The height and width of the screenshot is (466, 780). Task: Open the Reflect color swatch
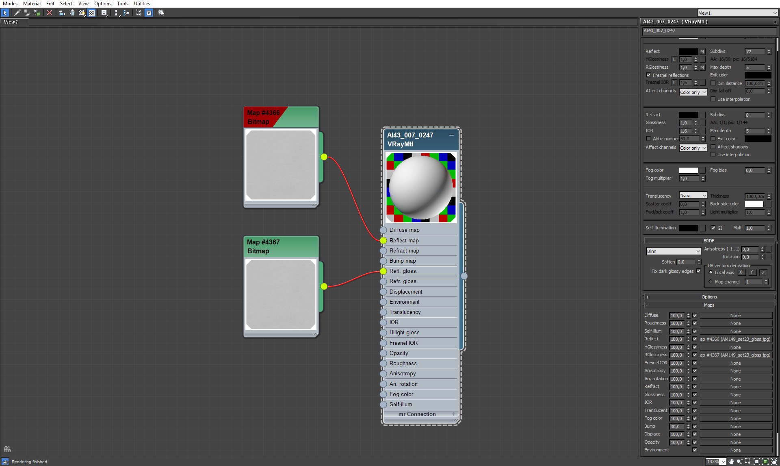coord(689,52)
